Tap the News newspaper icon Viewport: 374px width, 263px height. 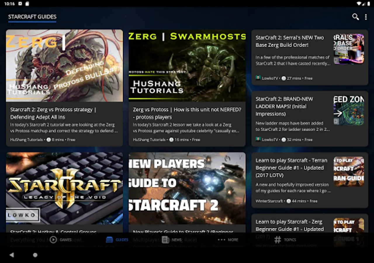(x=165, y=240)
